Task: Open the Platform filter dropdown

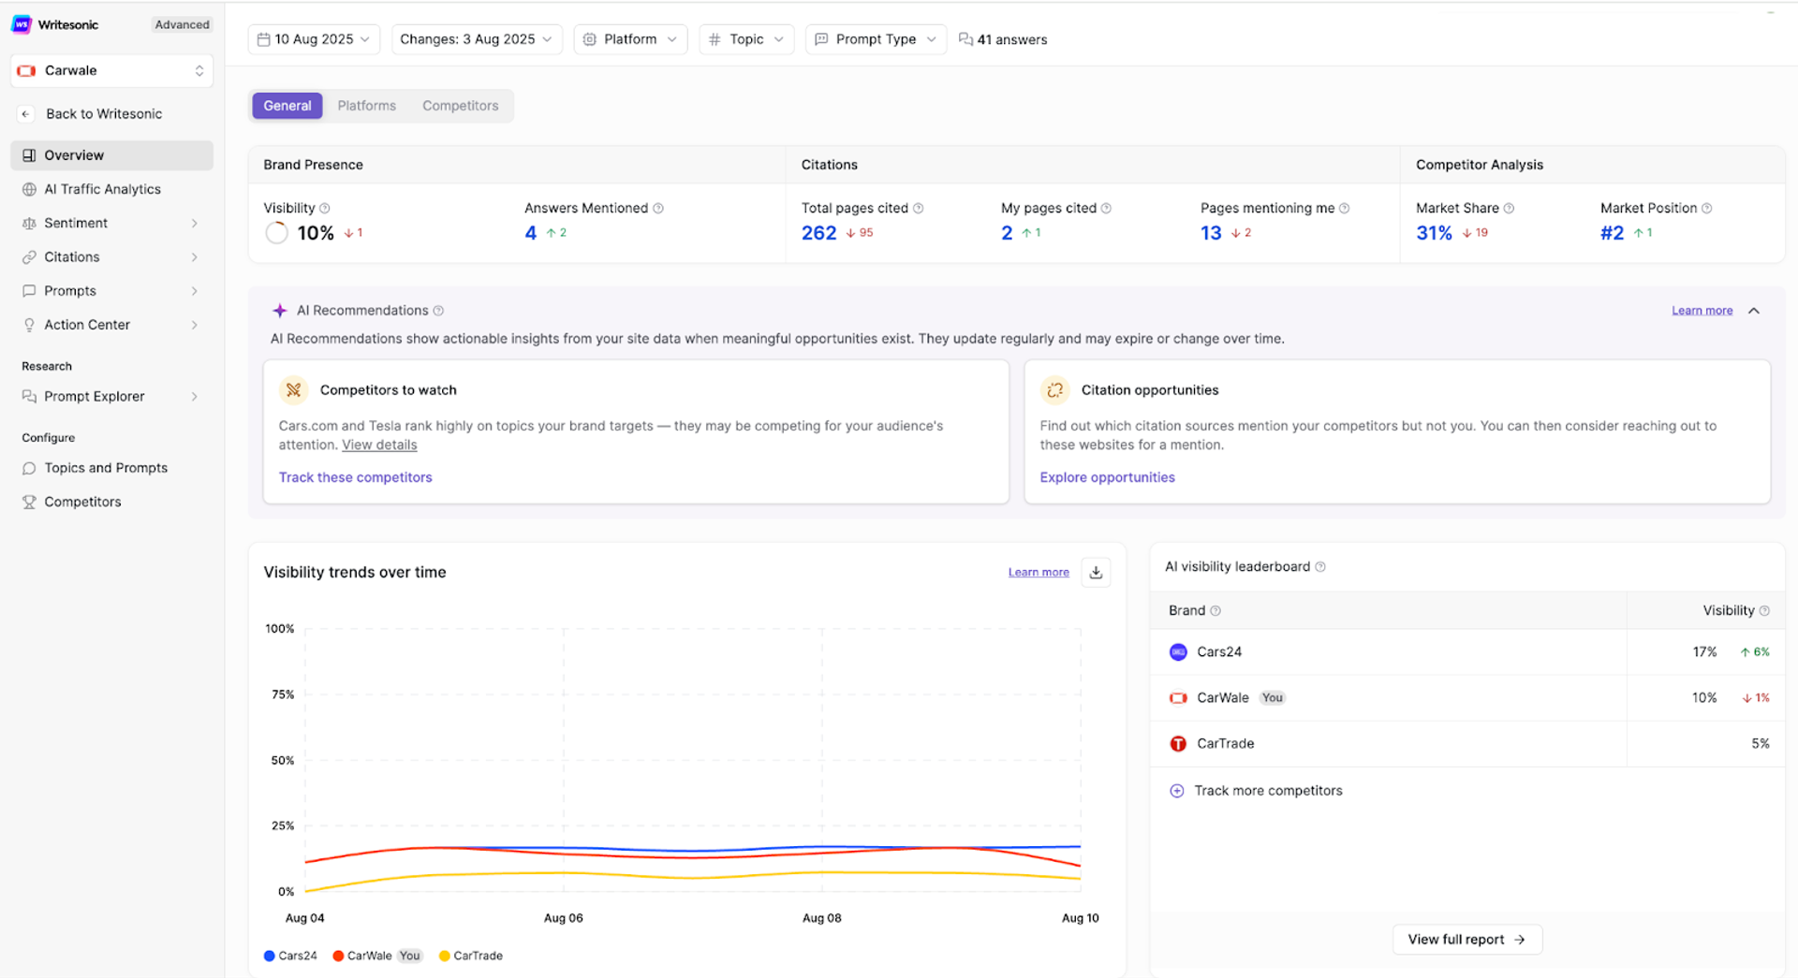Action: pos(630,39)
